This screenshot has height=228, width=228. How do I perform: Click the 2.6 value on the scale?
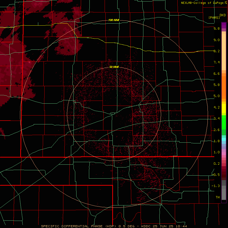pyautogui.click(x=217, y=130)
